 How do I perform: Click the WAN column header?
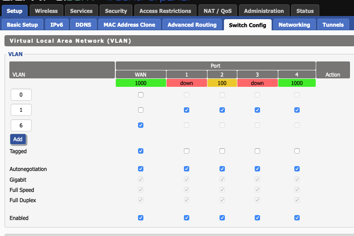coord(141,74)
